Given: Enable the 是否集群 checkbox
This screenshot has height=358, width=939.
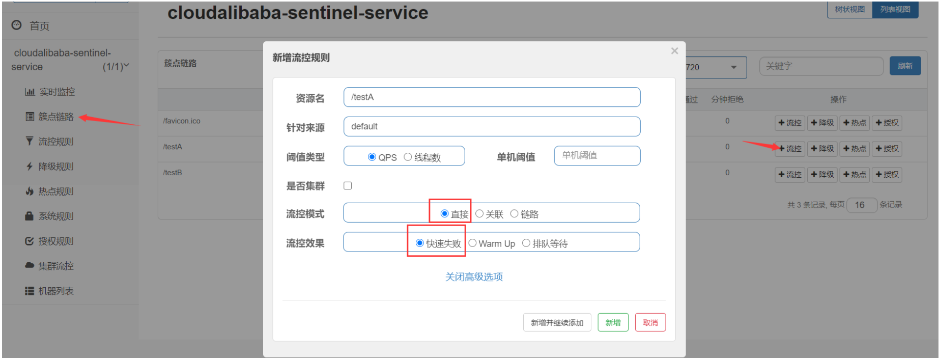Looking at the screenshot, I should coord(348,186).
